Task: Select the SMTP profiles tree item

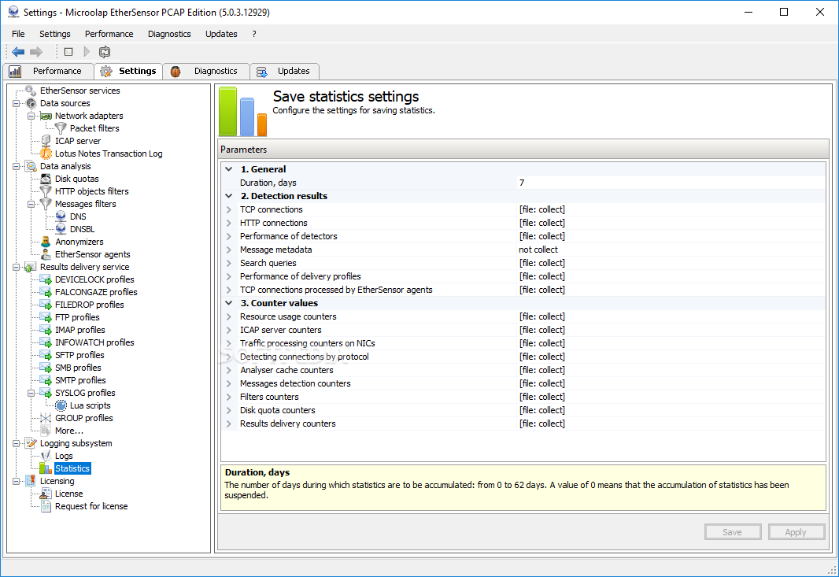Action: point(80,380)
